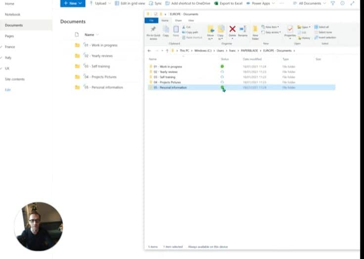Switch to the View ribbon tab
This screenshot has width=364, height=259.
coord(191,20)
